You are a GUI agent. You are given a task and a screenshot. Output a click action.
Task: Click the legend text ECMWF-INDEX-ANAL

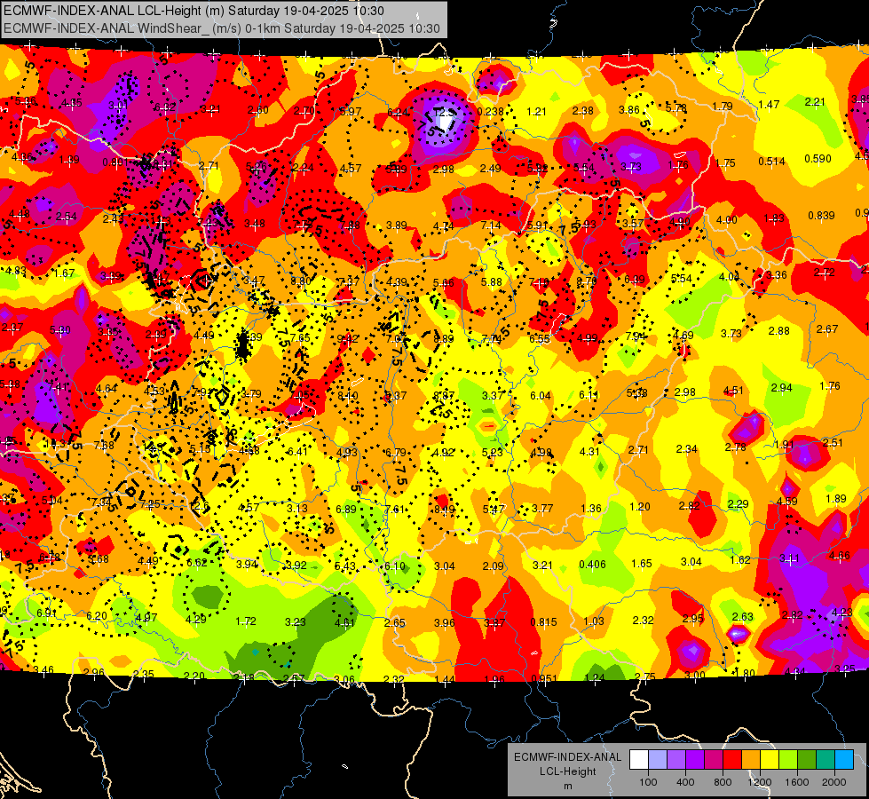tap(567, 757)
